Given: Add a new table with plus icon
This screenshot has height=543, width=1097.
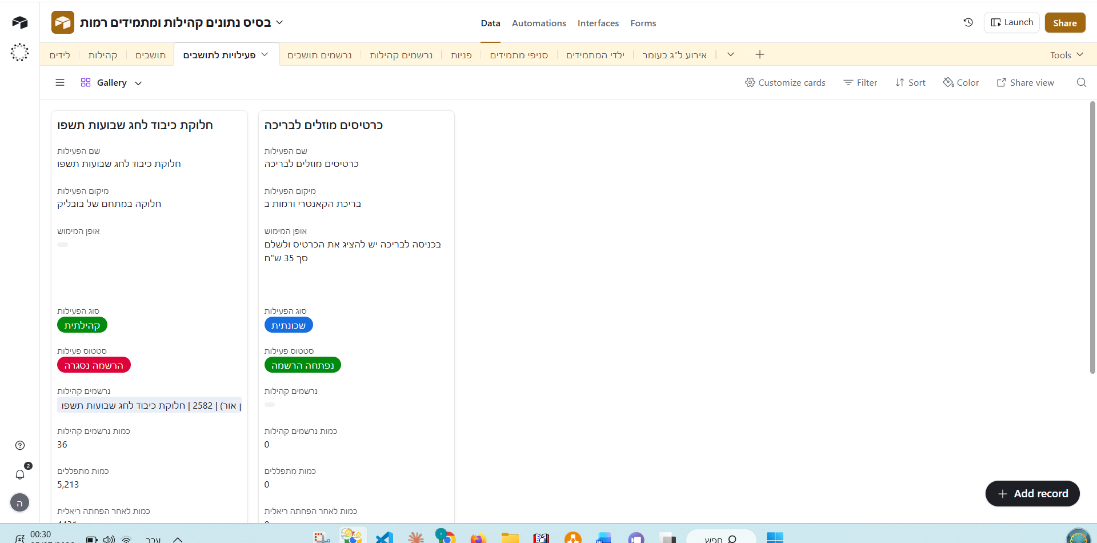Looking at the screenshot, I should pyautogui.click(x=759, y=54).
